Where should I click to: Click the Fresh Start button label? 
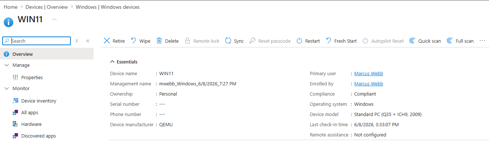click(x=346, y=41)
